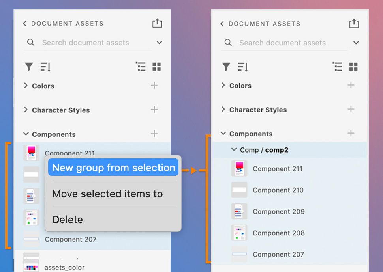The image size is (383, 272).
Task: Add a new component in left panel
Action: pos(154,134)
